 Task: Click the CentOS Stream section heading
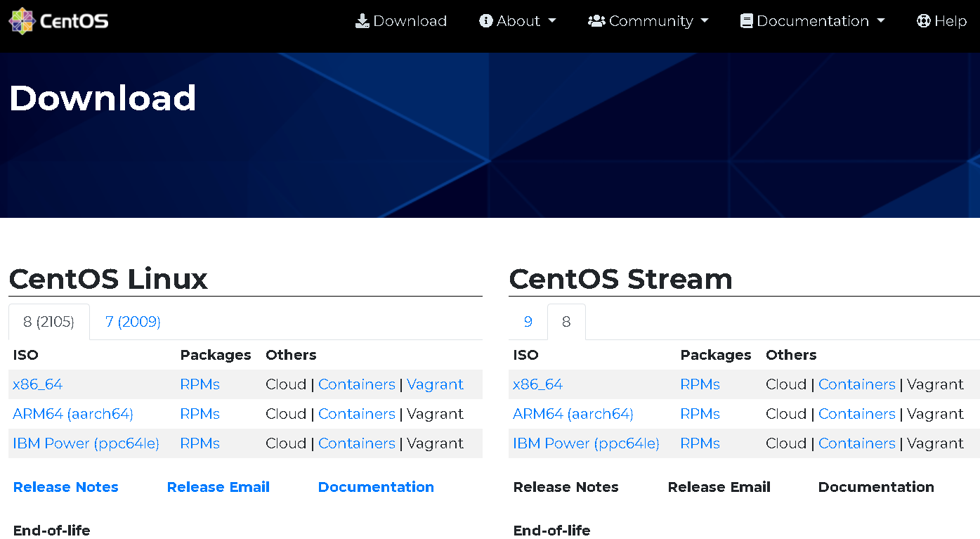tap(621, 279)
